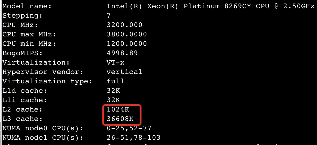This screenshot has width=317, height=145.
Task: Click the VT-x virtualization value
Action: [116, 63]
